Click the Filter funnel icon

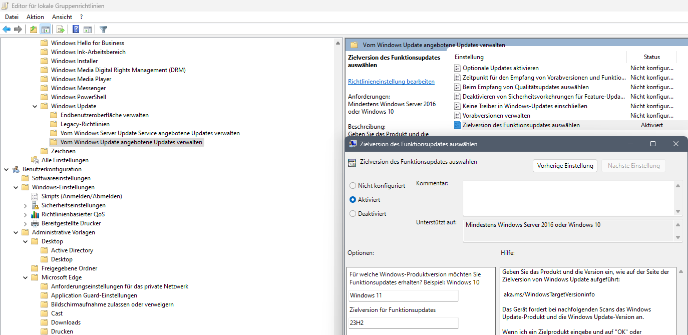(x=104, y=30)
